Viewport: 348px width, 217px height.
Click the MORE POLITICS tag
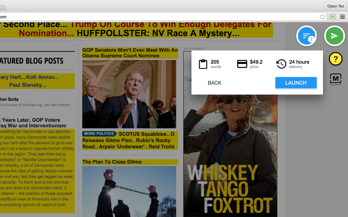[99, 134]
